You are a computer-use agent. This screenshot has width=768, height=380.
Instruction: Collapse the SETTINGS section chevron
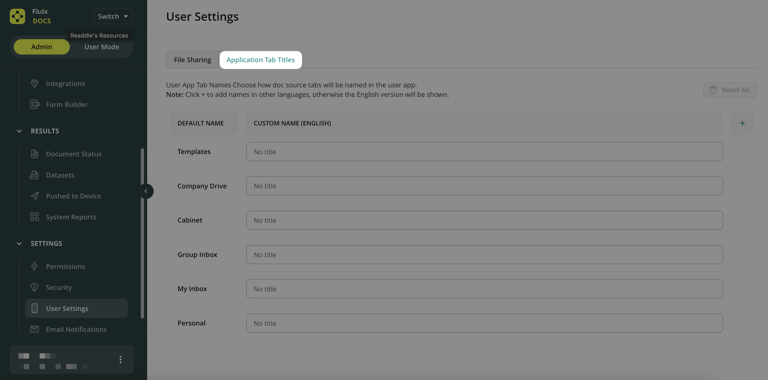pyautogui.click(x=19, y=243)
